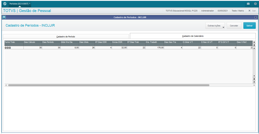Click the Nº.Dias DSR column header
Screen dimensions: 259x134
coord(103,43)
